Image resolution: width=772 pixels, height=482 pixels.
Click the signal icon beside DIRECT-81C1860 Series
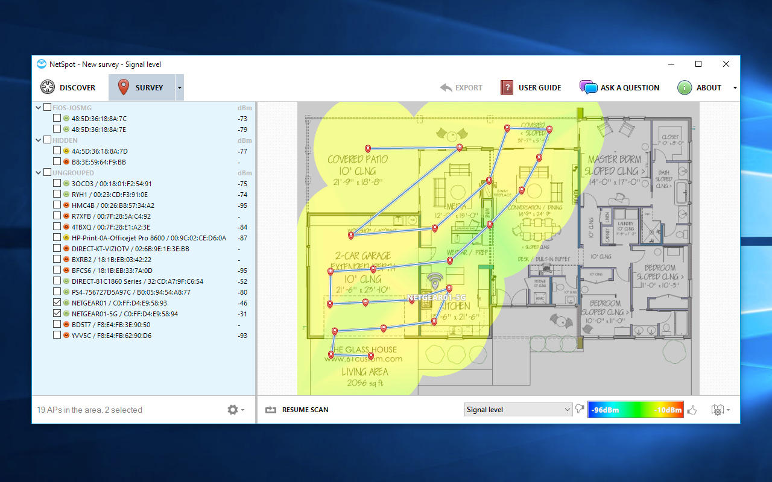tap(66, 281)
